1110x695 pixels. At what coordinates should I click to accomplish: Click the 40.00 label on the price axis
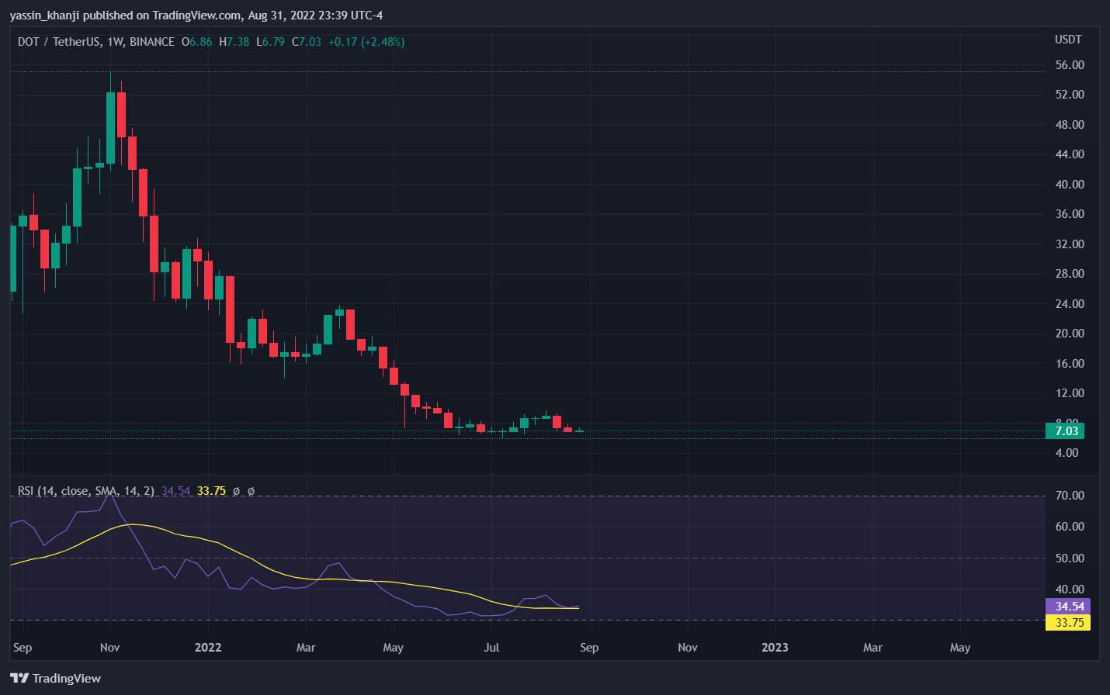(1070, 185)
